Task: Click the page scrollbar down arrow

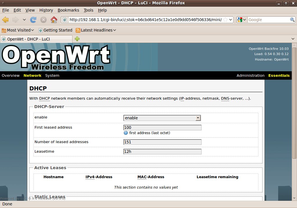Action: (x=294, y=198)
